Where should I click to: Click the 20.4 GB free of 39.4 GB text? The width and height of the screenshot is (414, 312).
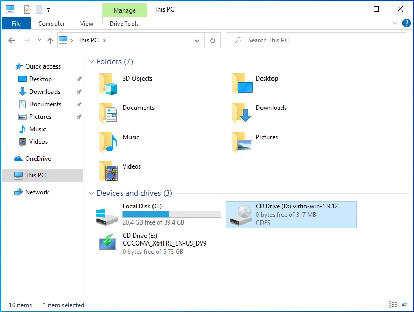[154, 222]
